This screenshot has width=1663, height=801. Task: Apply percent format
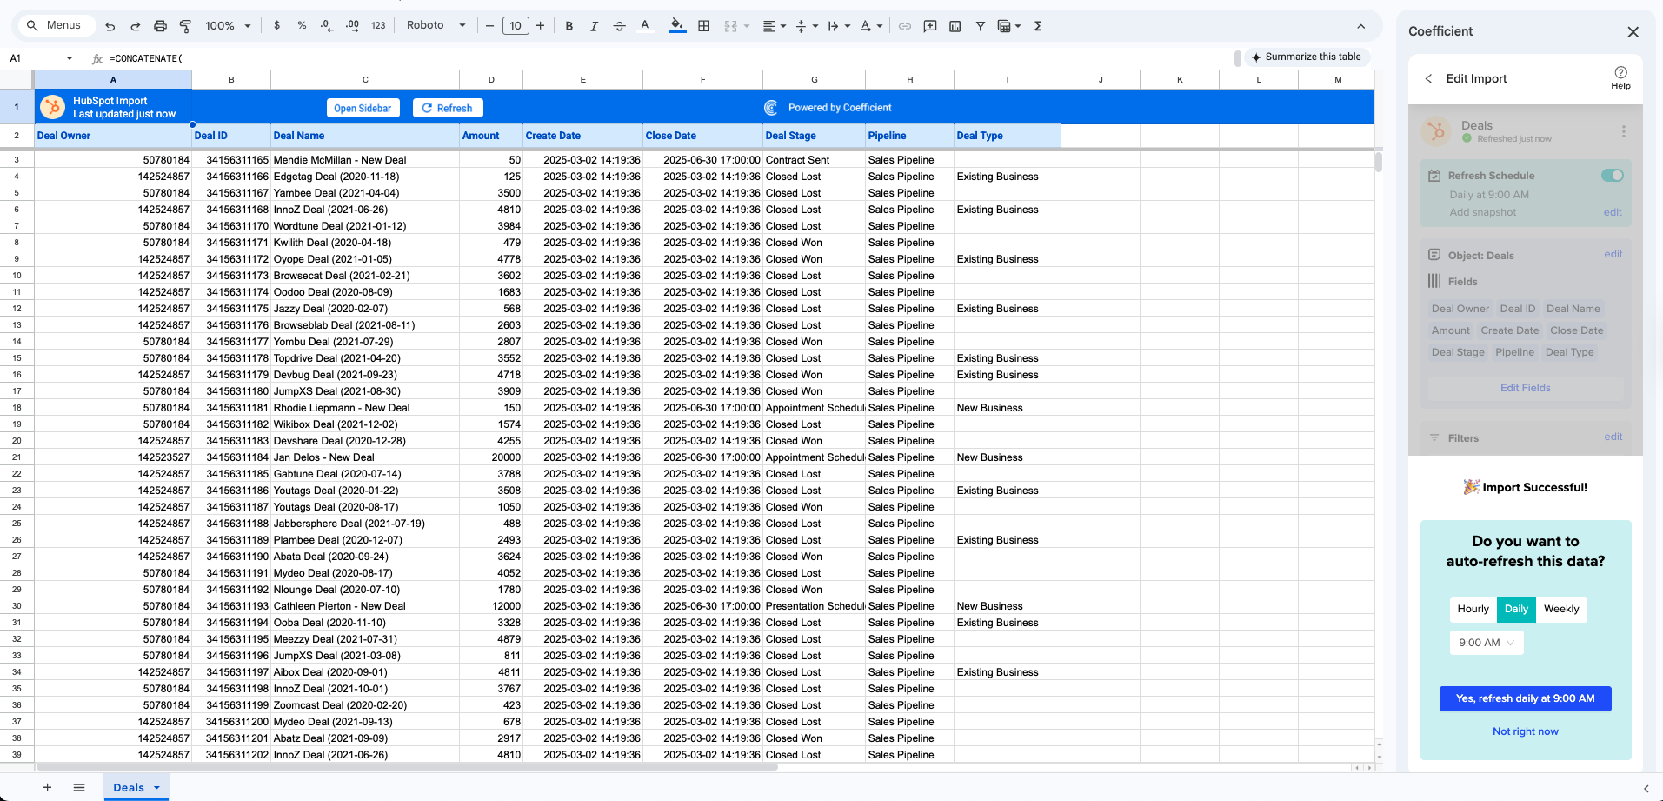point(302,25)
